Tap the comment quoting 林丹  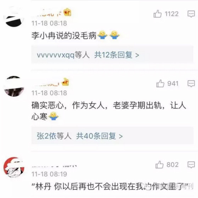[x=112, y=187]
